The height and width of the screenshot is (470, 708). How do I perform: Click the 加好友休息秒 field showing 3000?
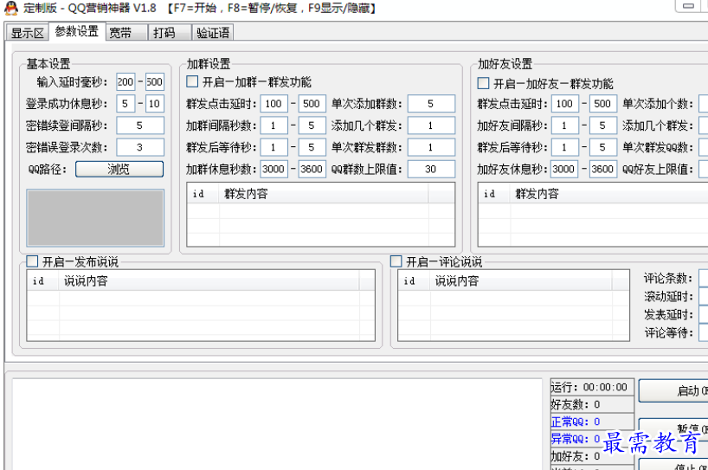(x=564, y=169)
